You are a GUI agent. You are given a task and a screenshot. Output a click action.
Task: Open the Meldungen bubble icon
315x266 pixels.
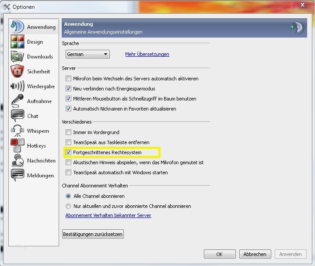(17, 175)
